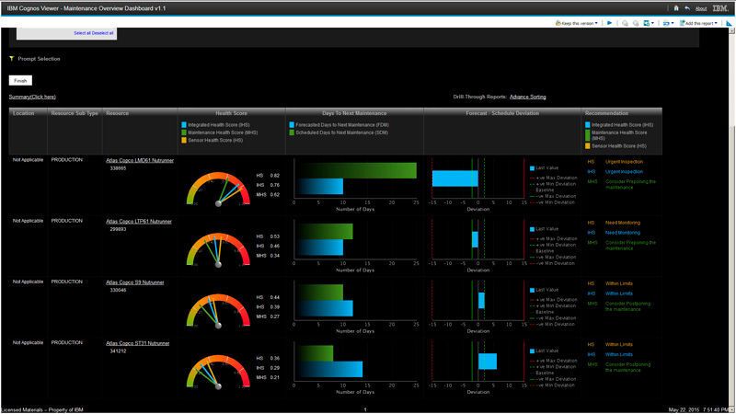This screenshot has height=414, width=736.
Task: Click the Keep this version icon
Action: pyautogui.click(x=558, y=23)
